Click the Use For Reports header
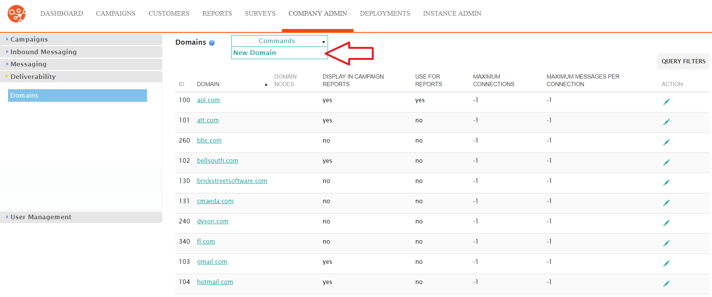This screenshot has width=712, height=297. pyautogui.click(x=429, y=80)
